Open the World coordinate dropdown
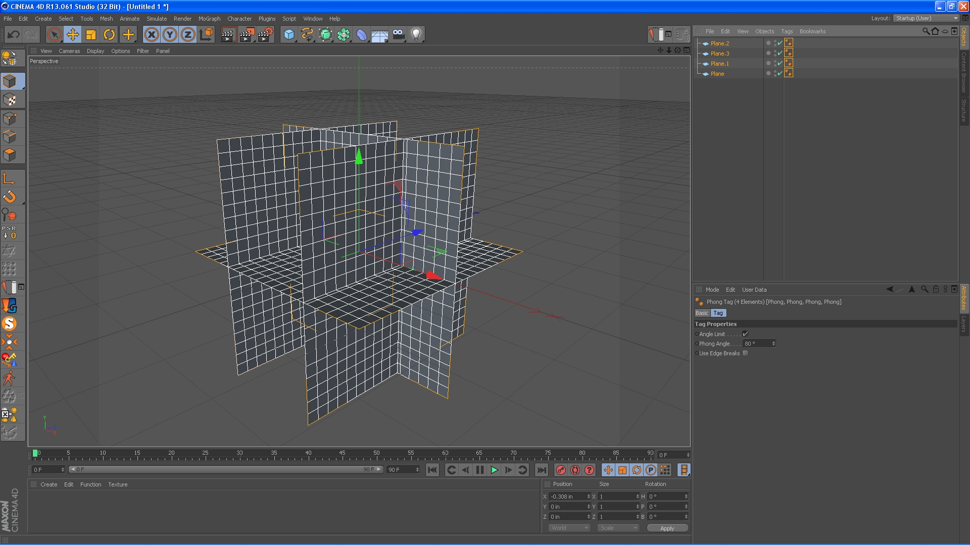 (x=569, y=528)
